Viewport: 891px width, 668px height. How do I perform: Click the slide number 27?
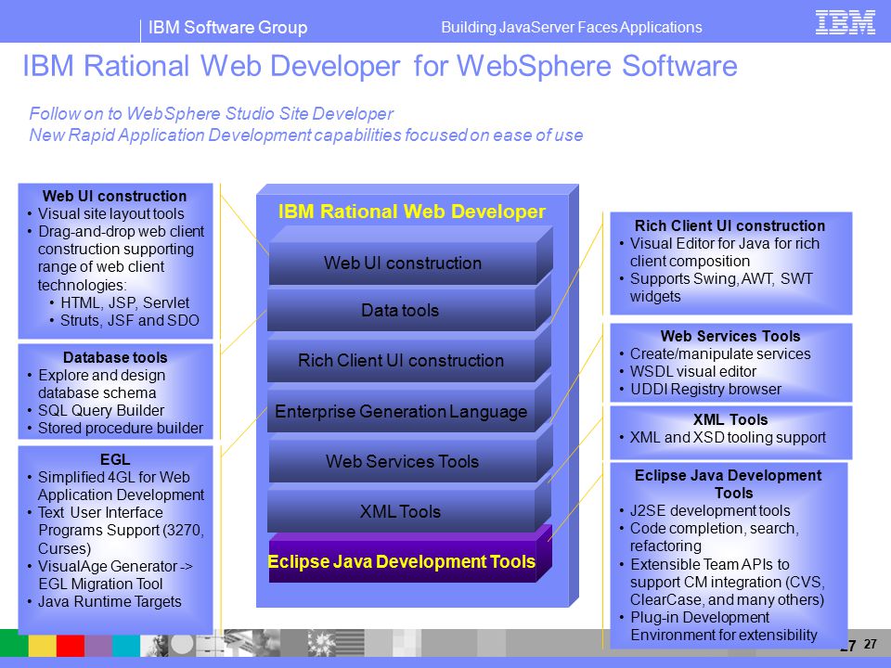[870, 644]
